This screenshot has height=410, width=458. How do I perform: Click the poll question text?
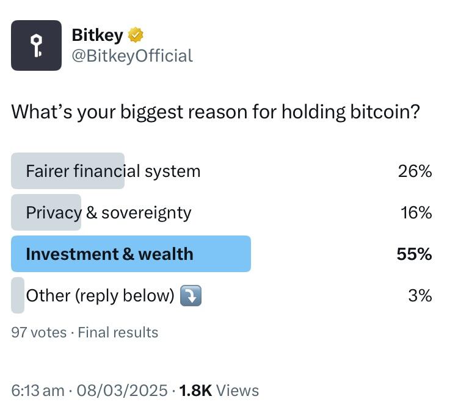pos(216,112)
